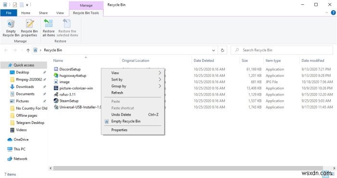Viewport: 337px width, 178px height.
Task: Expand the Group by submenu arrow
Action: click(x=160, y=86)
